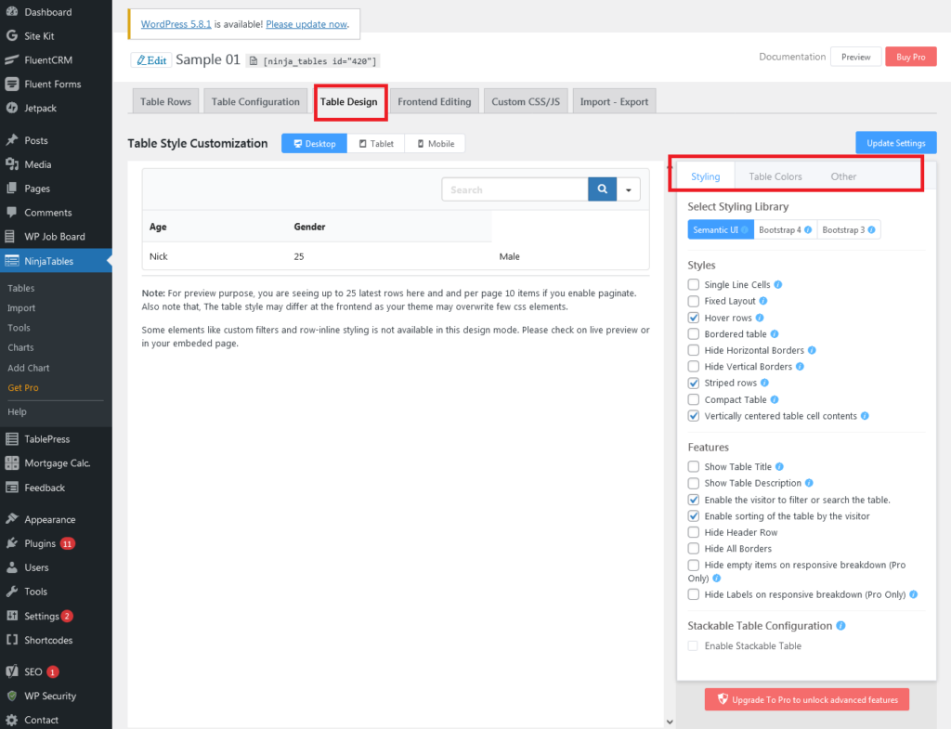Follow the Please update now link
Screen dimensions: 951x729
pyautogui.click(x=306, y=24)
